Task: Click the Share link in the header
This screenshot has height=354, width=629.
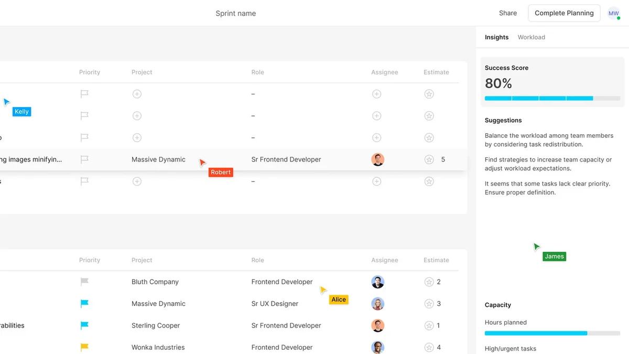Action: (x=507, y=13)
